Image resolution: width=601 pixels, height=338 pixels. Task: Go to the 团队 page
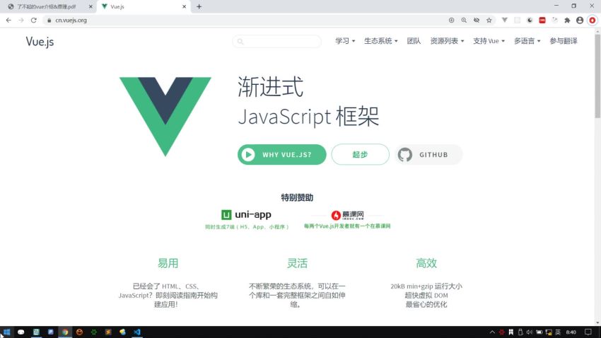click(414, 41)
